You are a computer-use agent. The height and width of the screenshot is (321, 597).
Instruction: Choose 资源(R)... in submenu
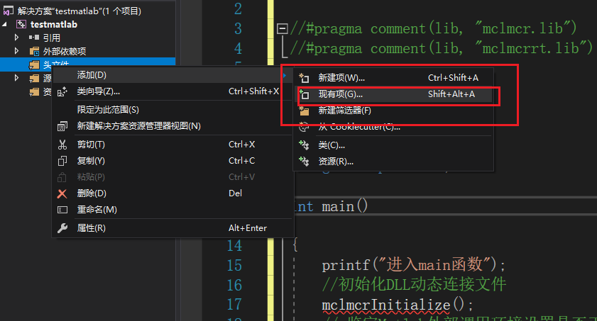coord(393,162)
